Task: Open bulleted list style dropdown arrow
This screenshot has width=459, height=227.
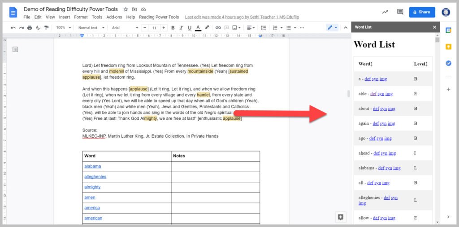Action: [x=295, y=28]
